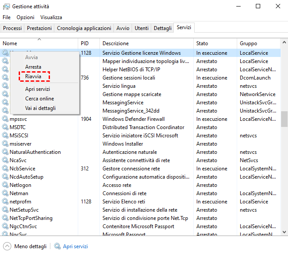Click the Task Manager app icon in title bar
This screenshot has width=288, height=256.
coord(7,7)
